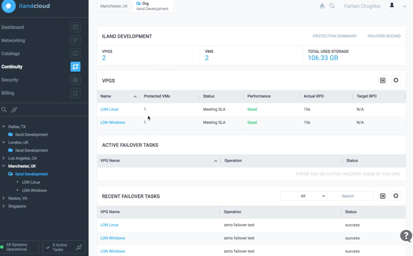This screenshot has height=256, width=413.
Task: Sort by Actual RPO column header
Action: (x=314, y=96)
